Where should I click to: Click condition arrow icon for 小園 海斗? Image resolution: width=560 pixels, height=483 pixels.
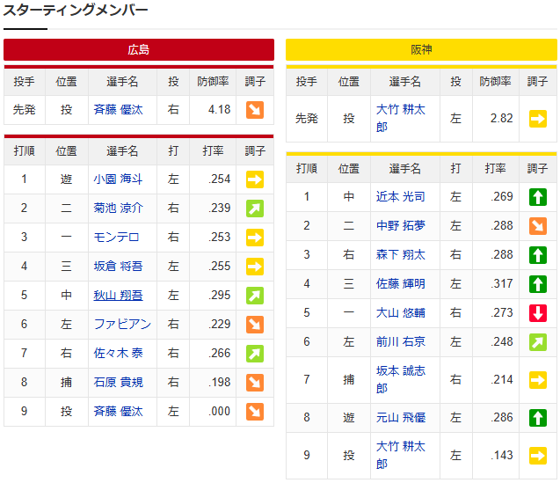pyautogui.click(x=255, y=179)
